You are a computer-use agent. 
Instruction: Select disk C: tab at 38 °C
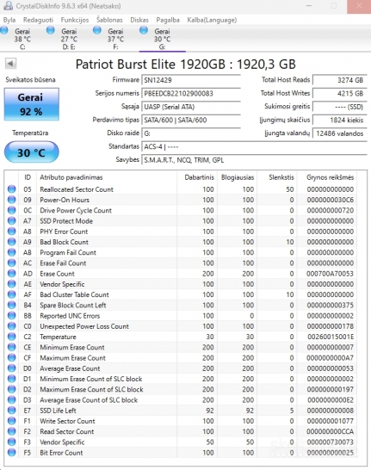pyautogui.click(x=22, y=39)
